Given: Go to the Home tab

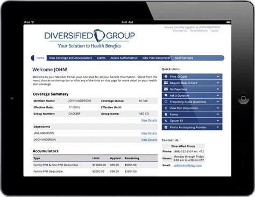Looking at the screenshot, I should click(x=40, y=58).
